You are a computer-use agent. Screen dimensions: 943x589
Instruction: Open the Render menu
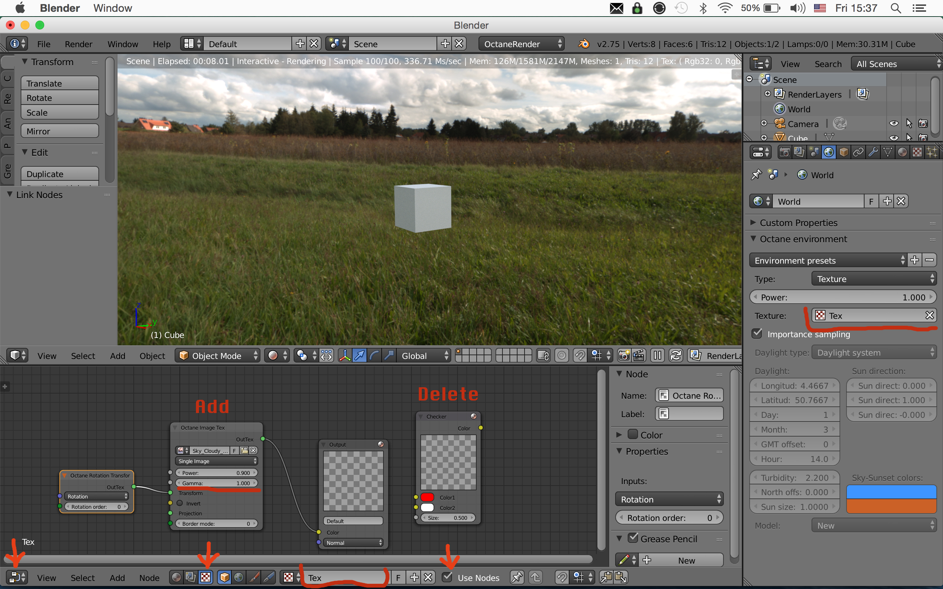click(x=78, y=44)
